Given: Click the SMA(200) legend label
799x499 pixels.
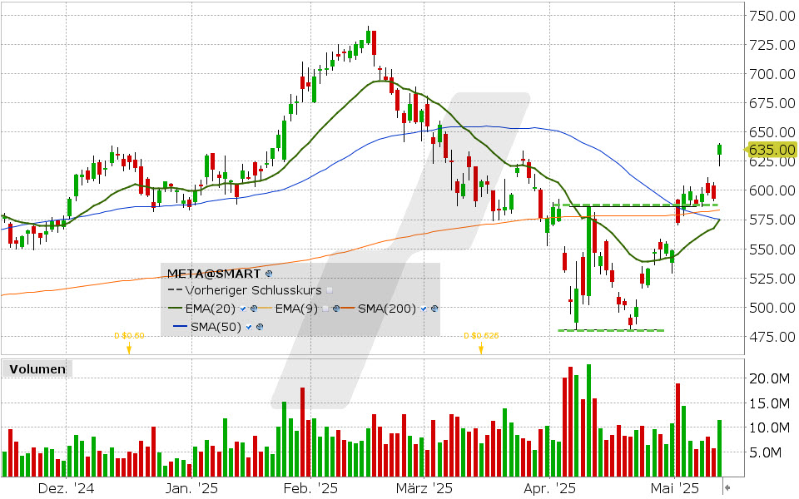Looking at the screenshot, I should coord(387,309).
